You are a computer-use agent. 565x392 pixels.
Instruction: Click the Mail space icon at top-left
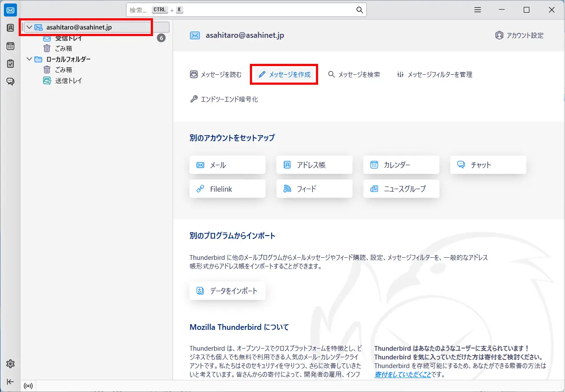(10, 10)
